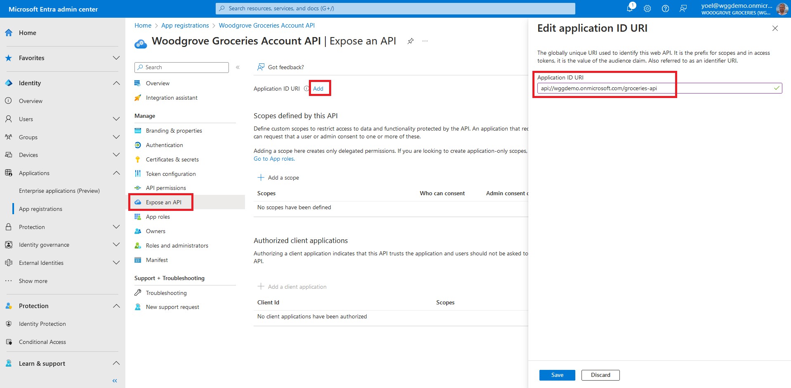The width and height of the screenshot is (791, 388).
Task: Pin the Expose an API page
Action: [x=410, y=41]
